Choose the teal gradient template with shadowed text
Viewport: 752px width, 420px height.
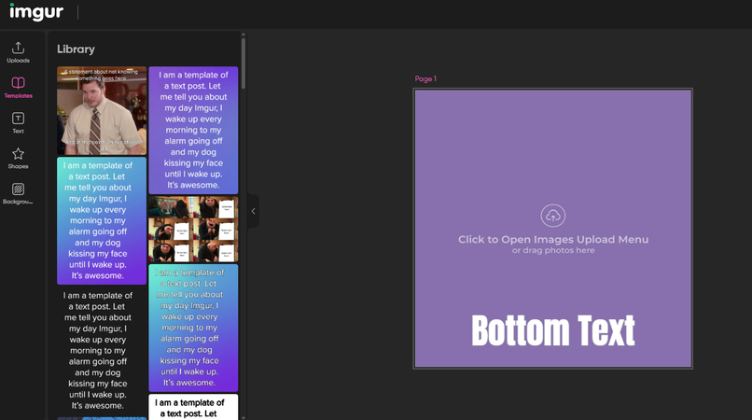click(193, 328)
